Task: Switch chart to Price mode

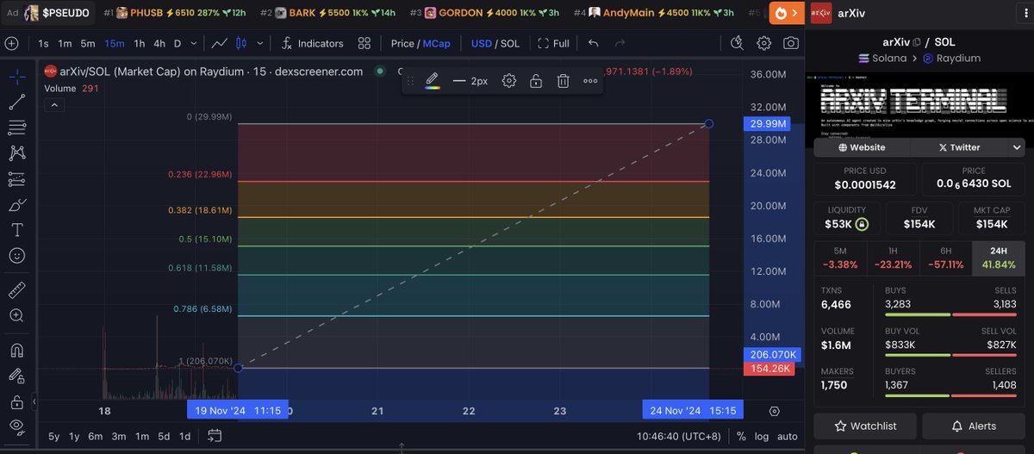Action: [x=402, y=43]
